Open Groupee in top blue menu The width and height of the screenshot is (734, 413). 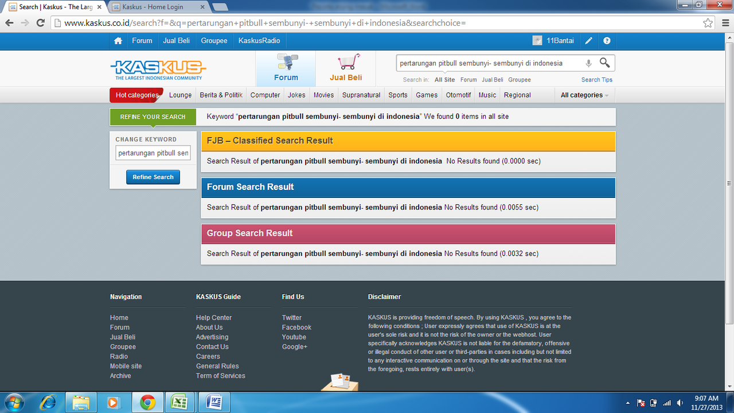[214, 41]
